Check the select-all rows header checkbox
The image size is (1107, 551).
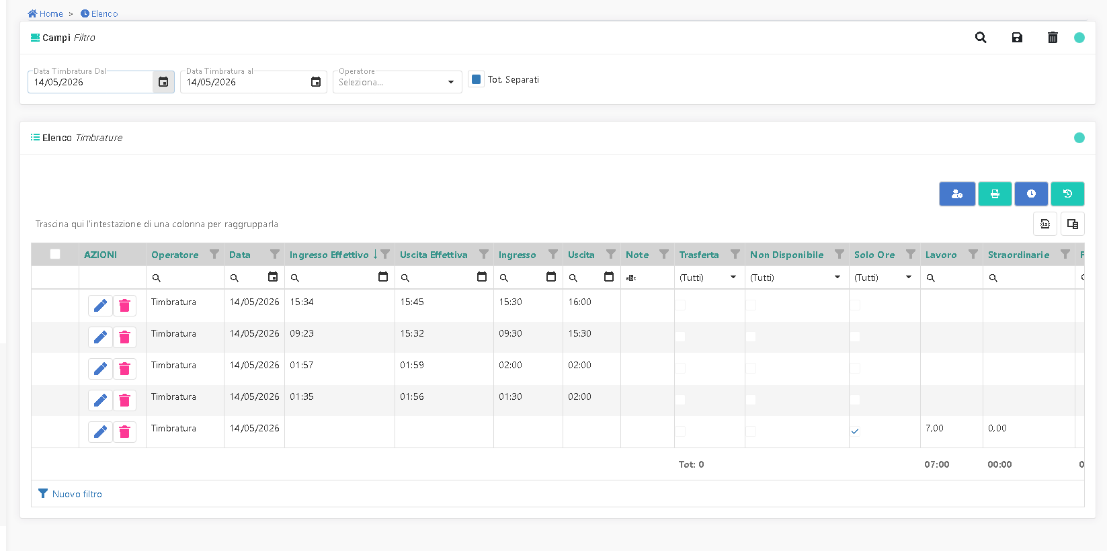[55, 254]
